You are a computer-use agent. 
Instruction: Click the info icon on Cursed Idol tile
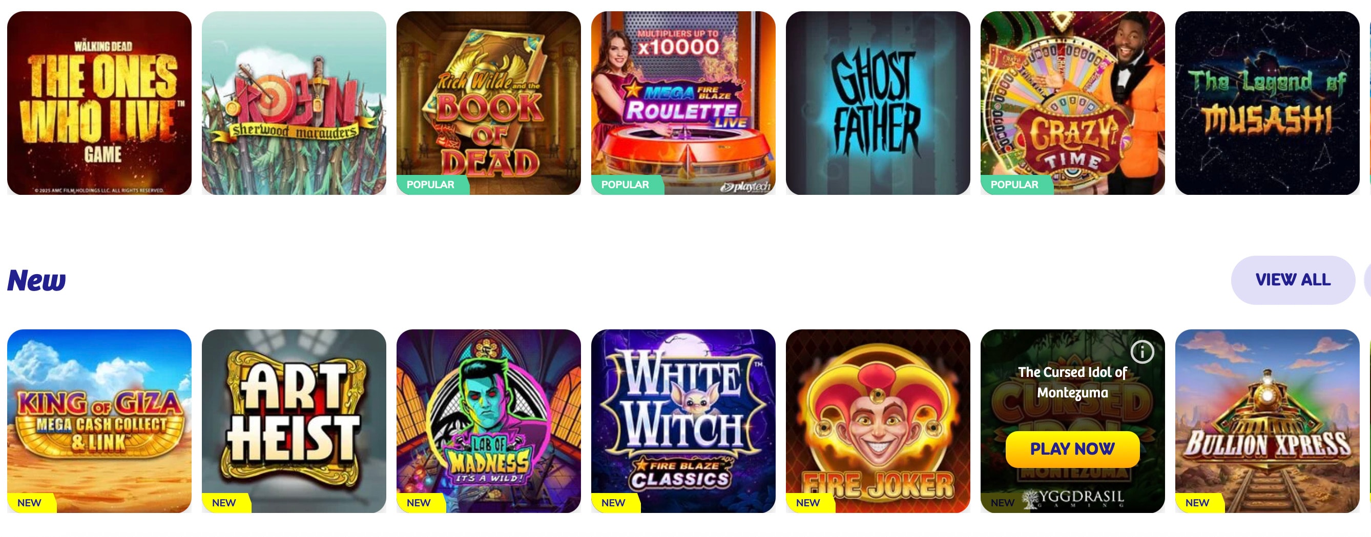click(1141, 352)
